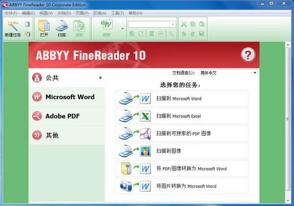Click the vertical scrollbar thumb on the right

(x=288, y=119)
